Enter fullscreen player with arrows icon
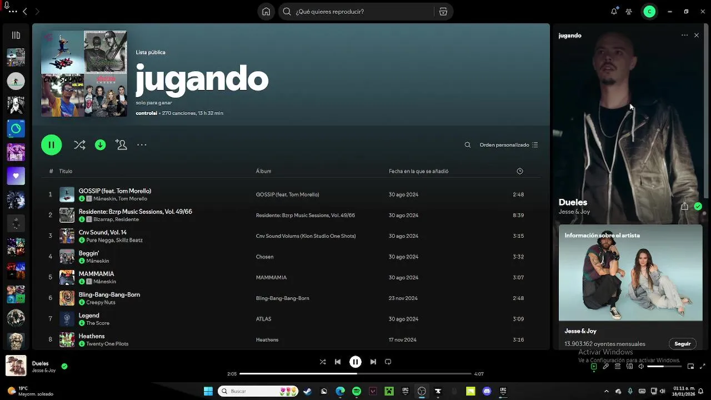The height and width of the screenshot is (400, 711). click(x=703, y=367)
